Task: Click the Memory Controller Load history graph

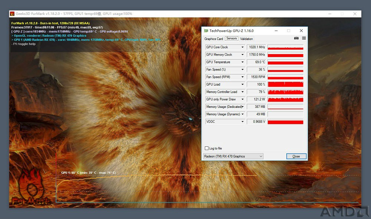Action: 285,92
